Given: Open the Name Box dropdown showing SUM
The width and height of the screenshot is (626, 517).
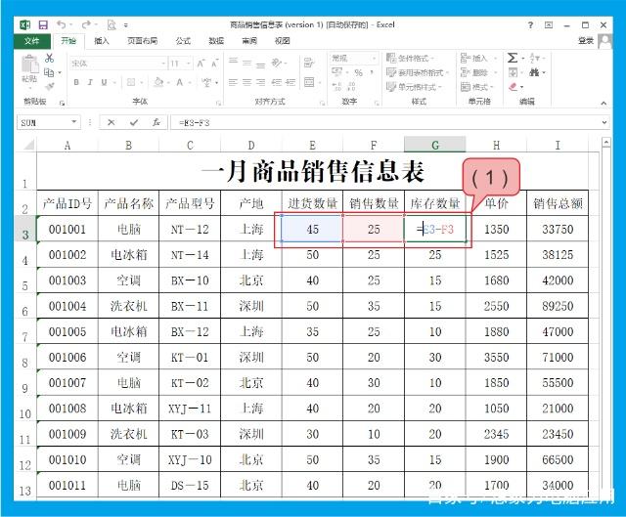Looking at the screenshot, I should click(x=74, y=122).
